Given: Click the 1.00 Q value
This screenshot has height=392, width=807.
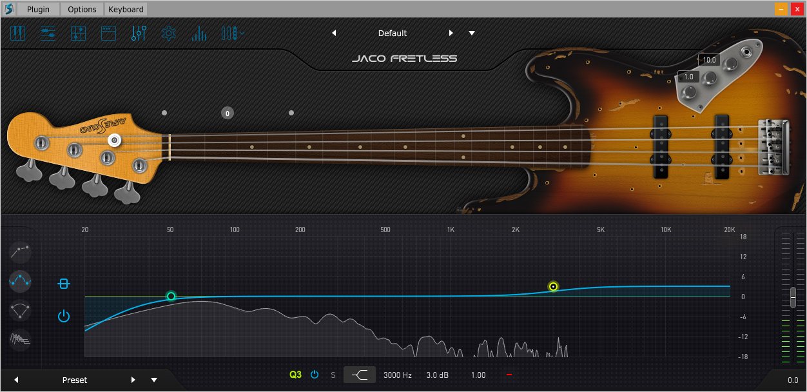Looking at the screenshot, I should click(478, 375).
